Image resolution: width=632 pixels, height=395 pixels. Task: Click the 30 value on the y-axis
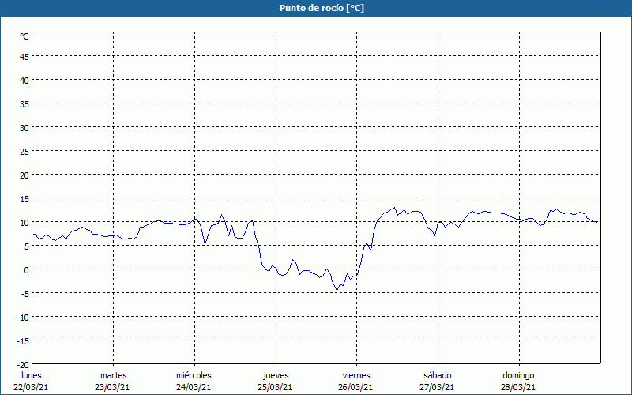(x=24, y=127)
